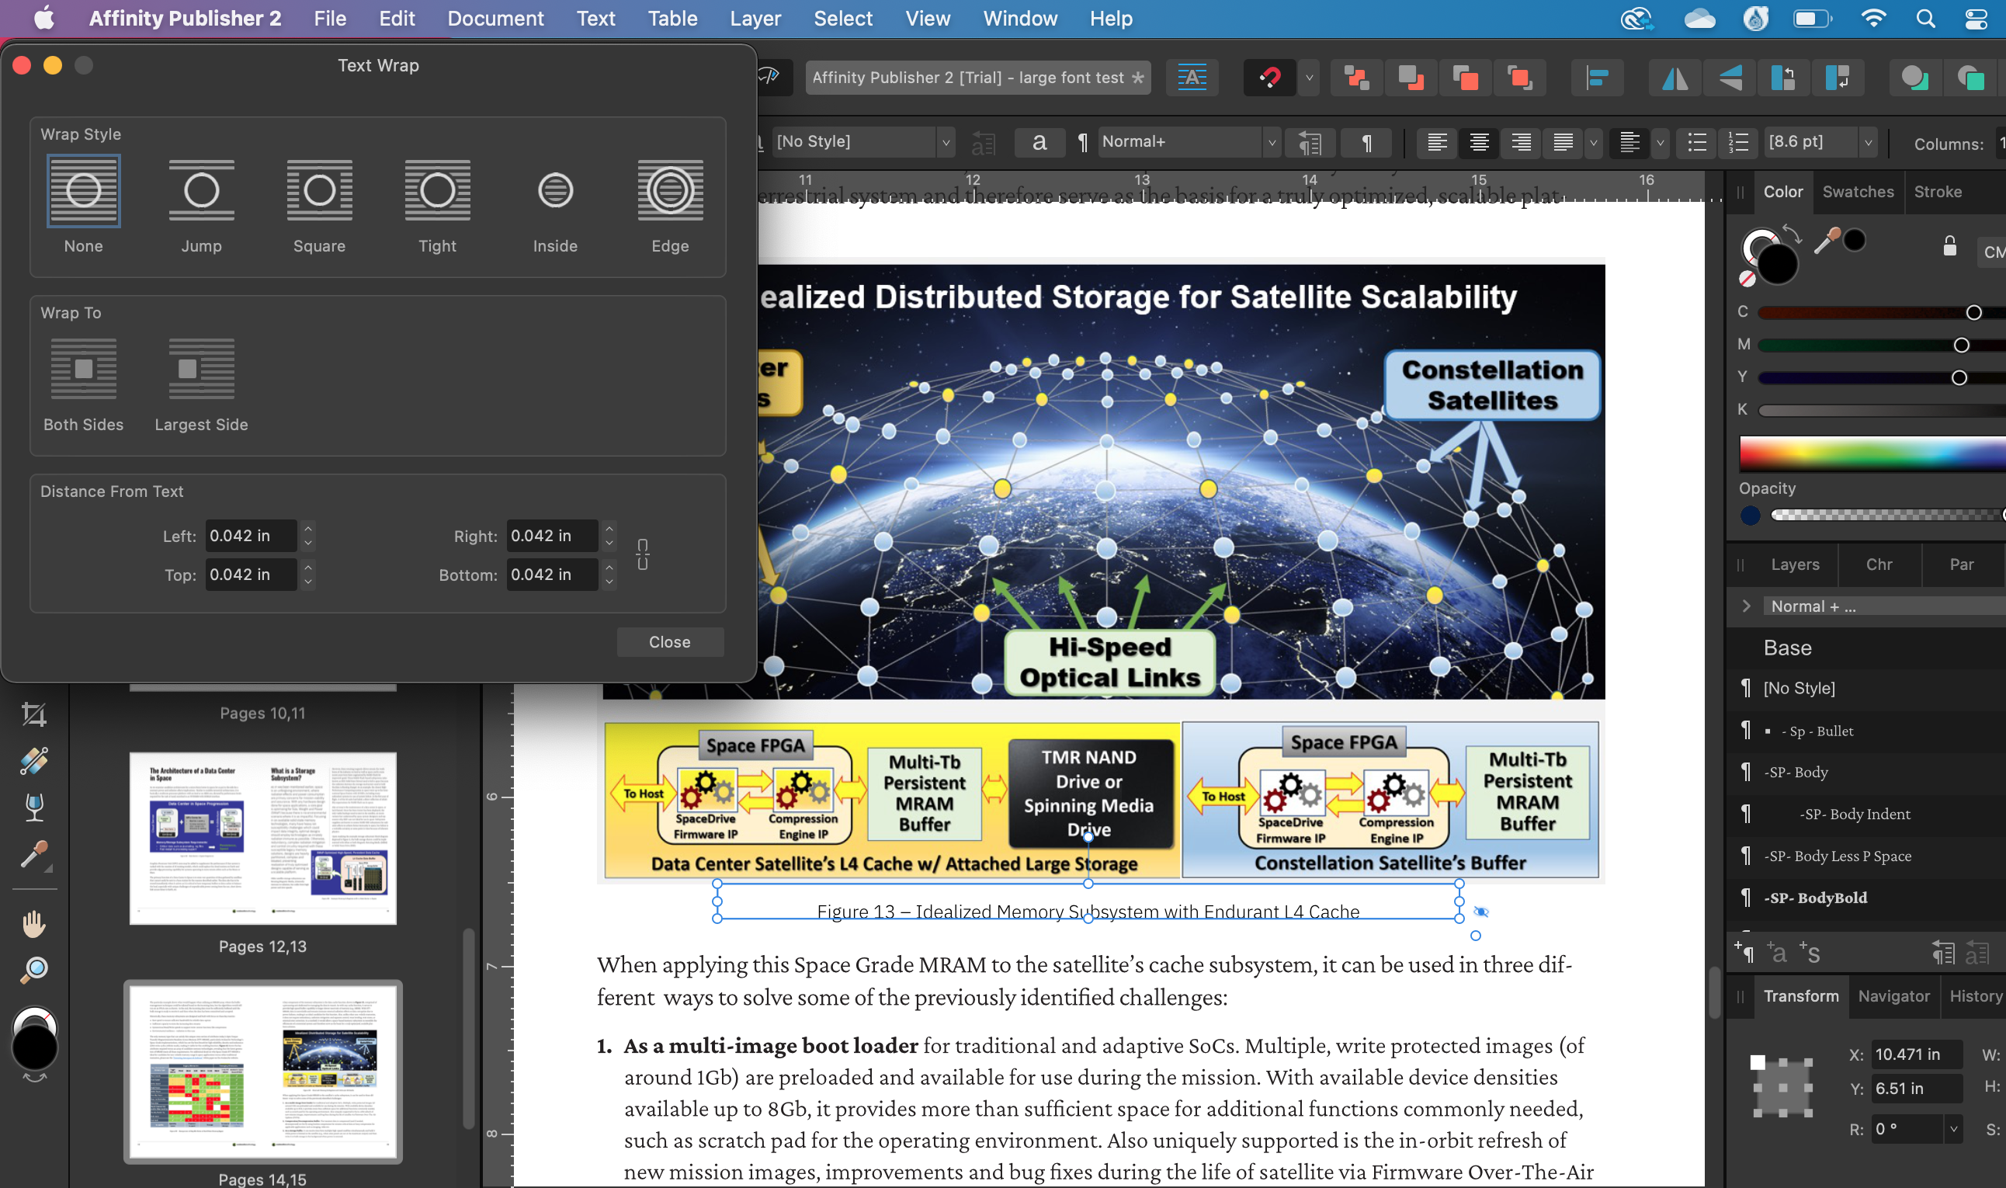Open macOS Control Center

(1975, 19)
